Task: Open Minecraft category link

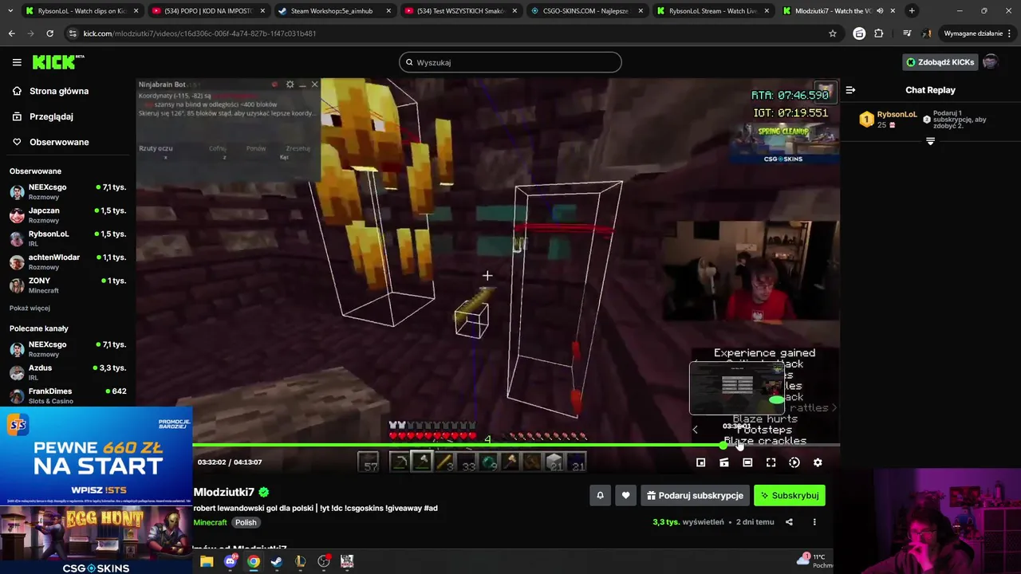Action: pos(211,522)
